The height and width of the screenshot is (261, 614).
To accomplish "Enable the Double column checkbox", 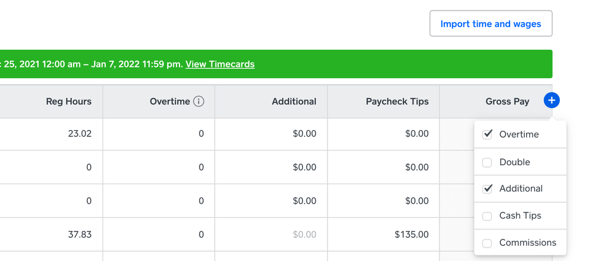I will coord(487,162).
